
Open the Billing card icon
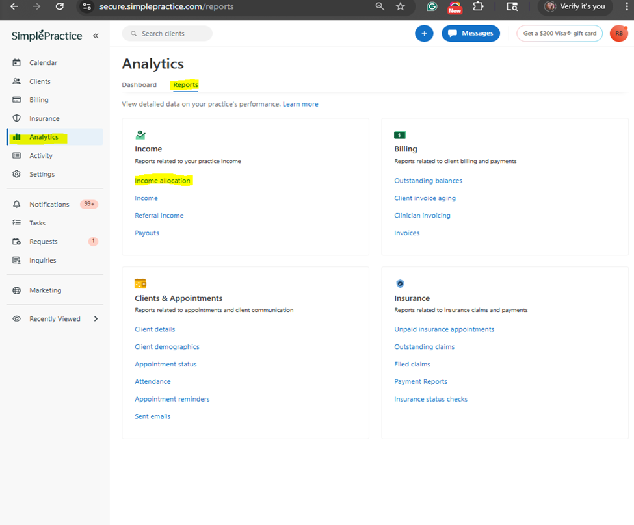16,100
